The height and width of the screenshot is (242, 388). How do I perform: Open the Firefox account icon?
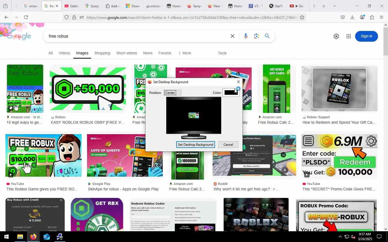362,17
